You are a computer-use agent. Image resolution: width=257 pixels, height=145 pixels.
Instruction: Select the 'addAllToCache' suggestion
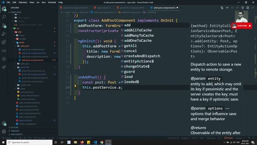point(155,30)
